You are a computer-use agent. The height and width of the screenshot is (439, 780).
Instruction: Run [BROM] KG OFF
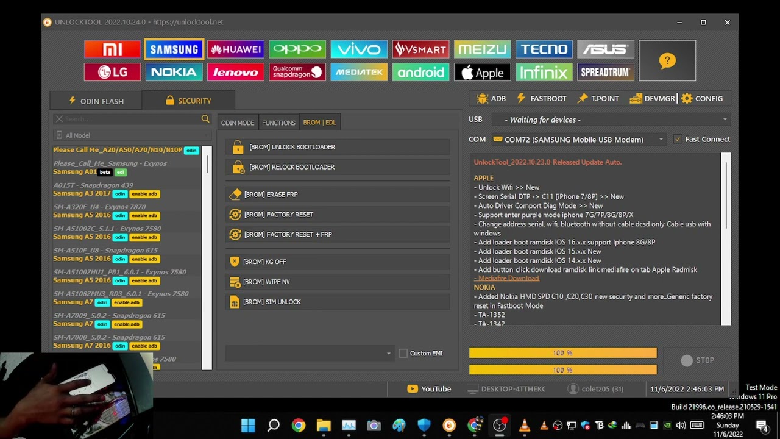(338, 262)
